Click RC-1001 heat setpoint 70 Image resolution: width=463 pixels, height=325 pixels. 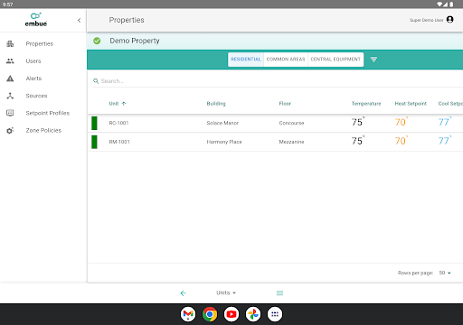point(402,122)
